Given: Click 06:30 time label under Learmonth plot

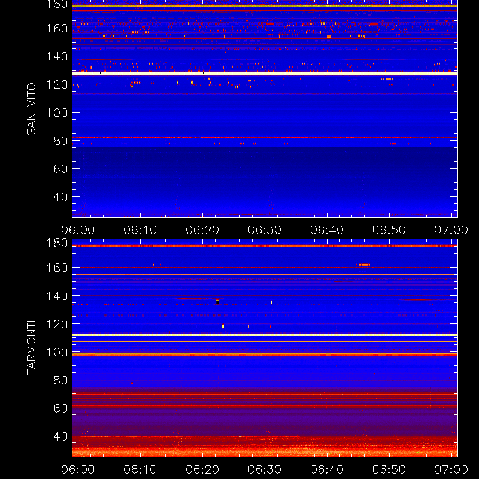Looking at the screenshot, I should coord(265,469).
